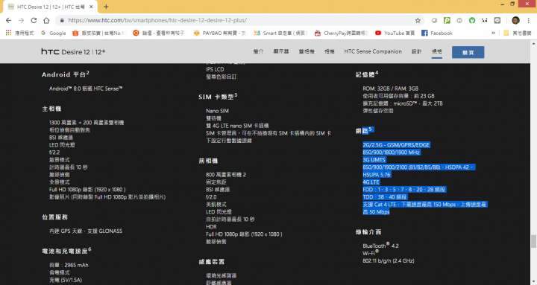
Task: Open the CherryPay bookmark
Action: click(341, 33)
